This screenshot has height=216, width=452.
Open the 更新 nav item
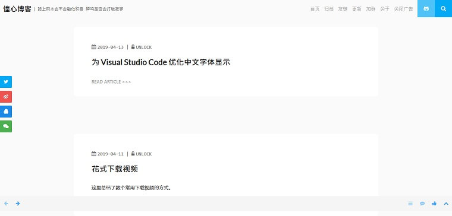point(357,9)
